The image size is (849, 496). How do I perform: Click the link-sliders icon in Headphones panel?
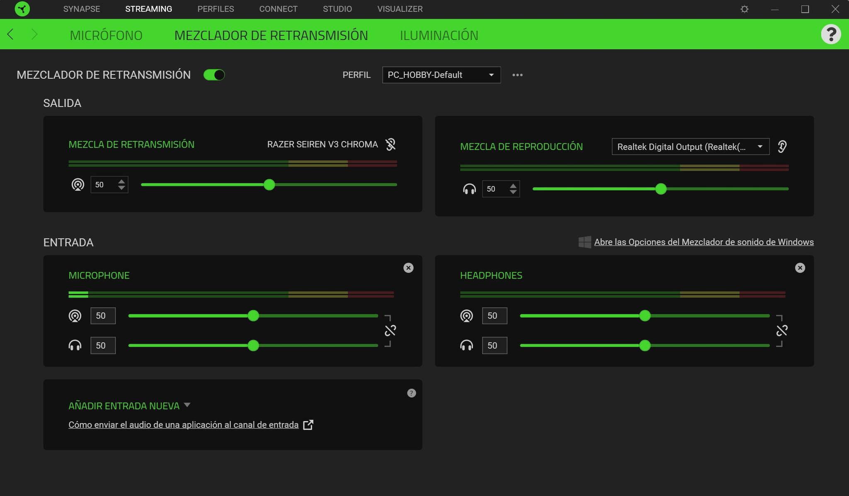tap(781, 331)
